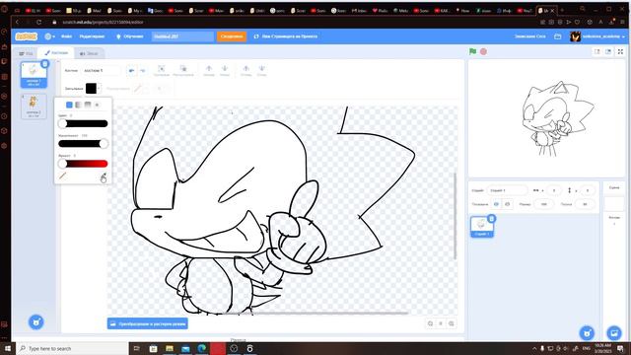Click the sprite size field
The height and width of the screenshot is (355, 631).
coord(544,204)
